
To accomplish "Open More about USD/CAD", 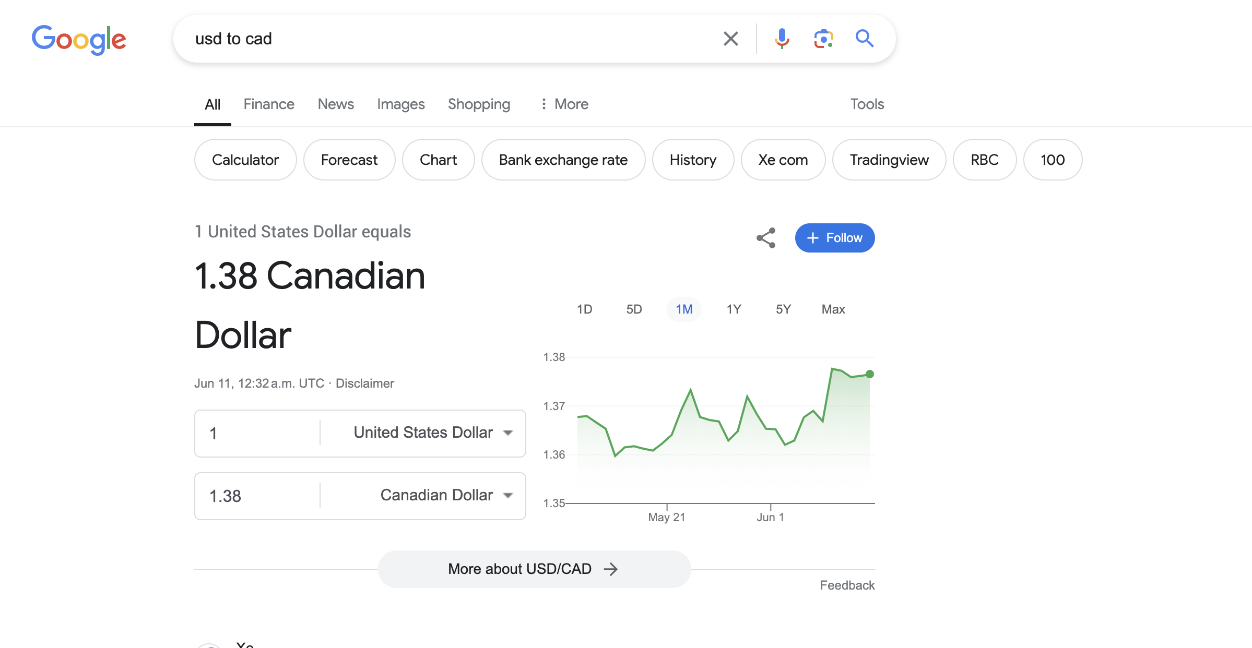I will pyautogui.click(x=534, y=569).
